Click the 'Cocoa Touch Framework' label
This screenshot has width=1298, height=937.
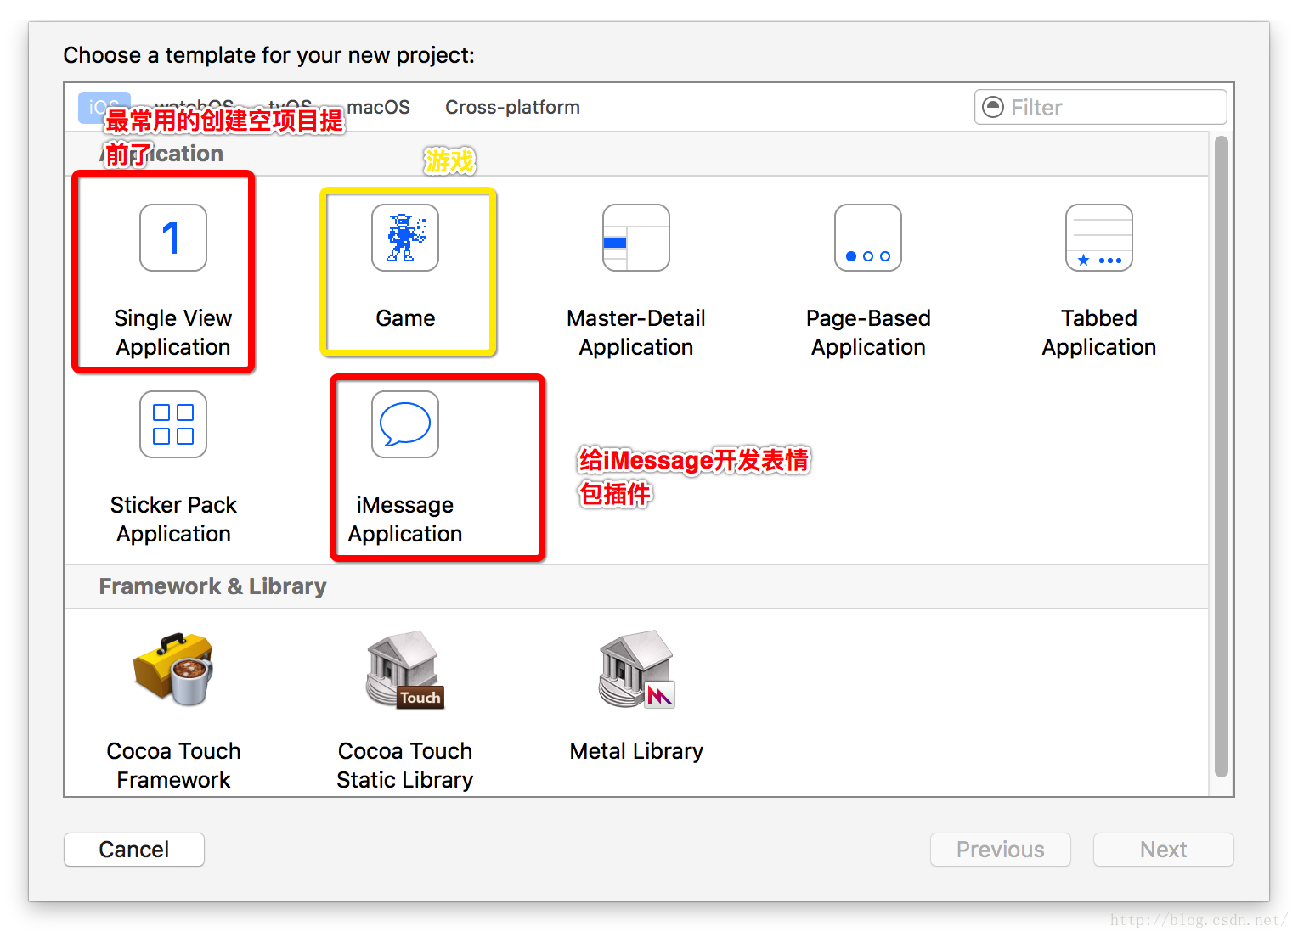173,766
